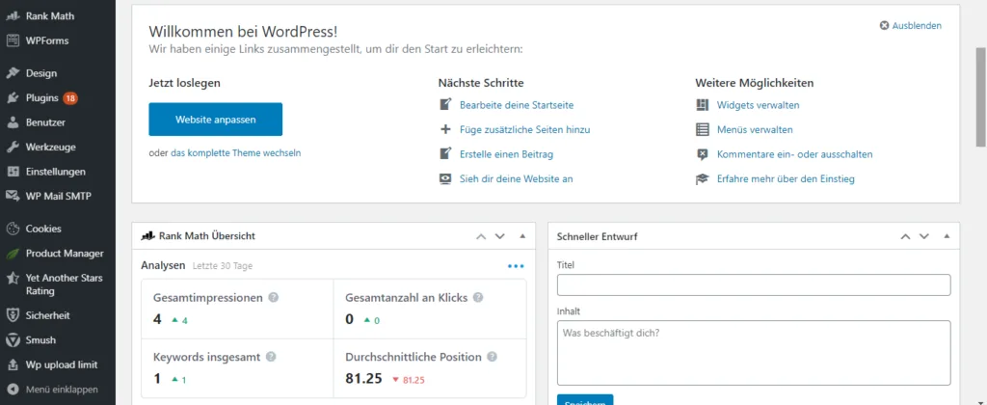Click the comments icon near Kommentare ein- oder ausschalten
This screenshot has height=405, width=987.
click(702, 154)
